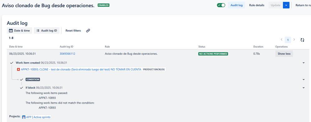The width and height of the screenshot is (311, 122).
Task: Click the red bug icon of APPKT-10893
Action: pos(18,69)
